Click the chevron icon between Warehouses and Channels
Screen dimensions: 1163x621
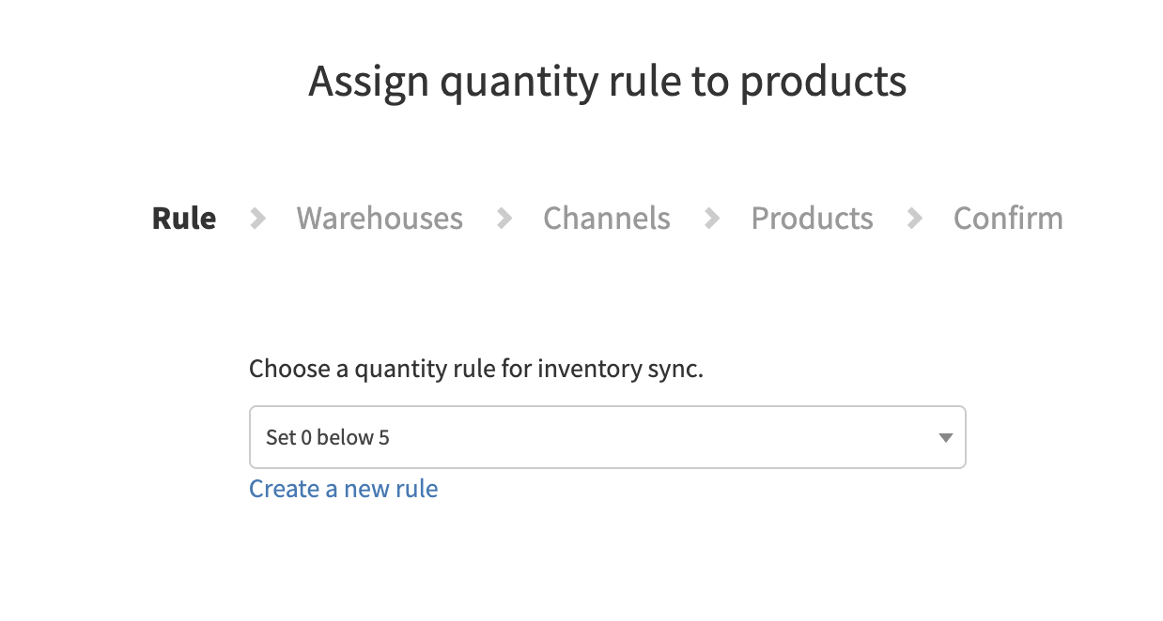click(x=504, y=219)
